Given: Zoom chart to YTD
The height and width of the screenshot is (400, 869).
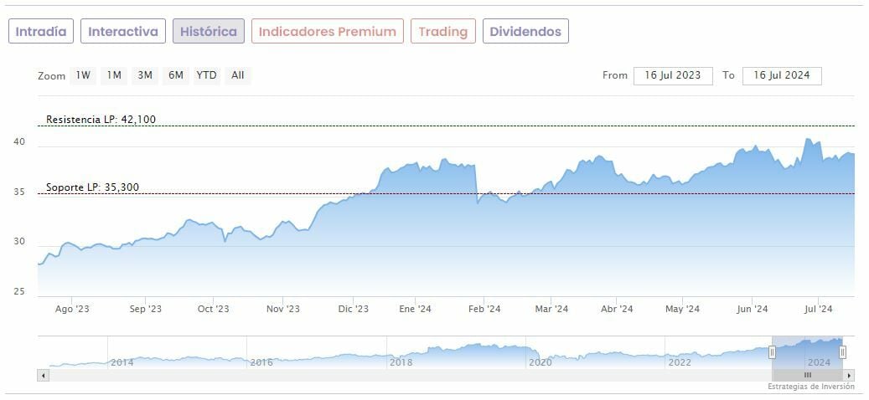Looking at the screenshot, I should [206, 75].
